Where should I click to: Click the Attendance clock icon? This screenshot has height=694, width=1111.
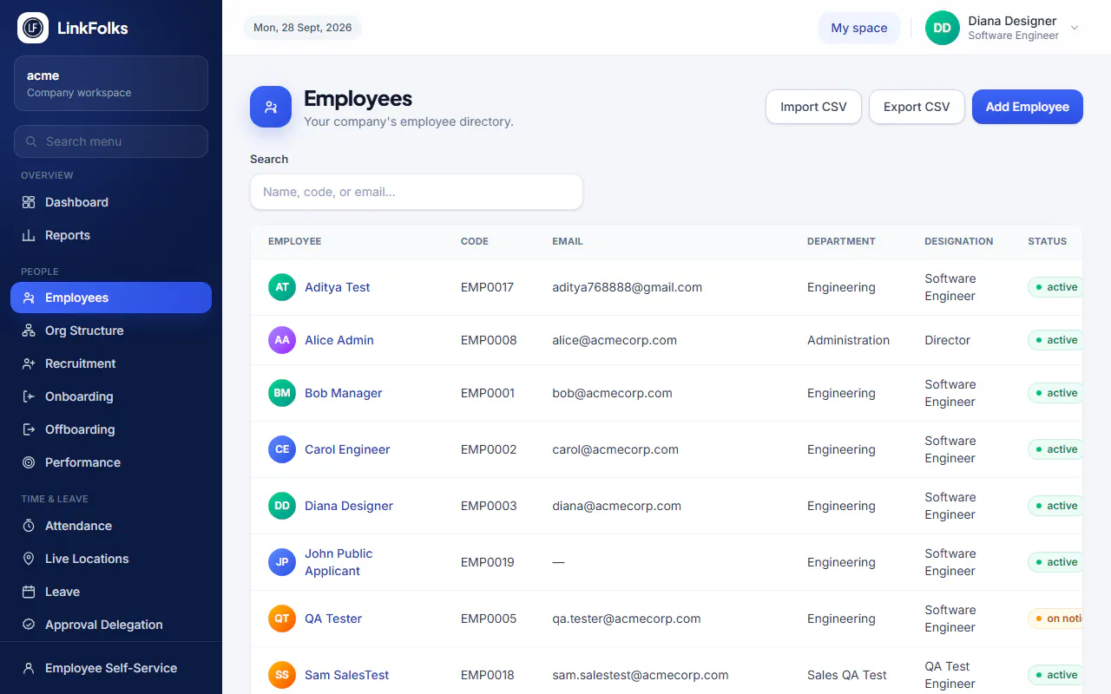[29, 526]
